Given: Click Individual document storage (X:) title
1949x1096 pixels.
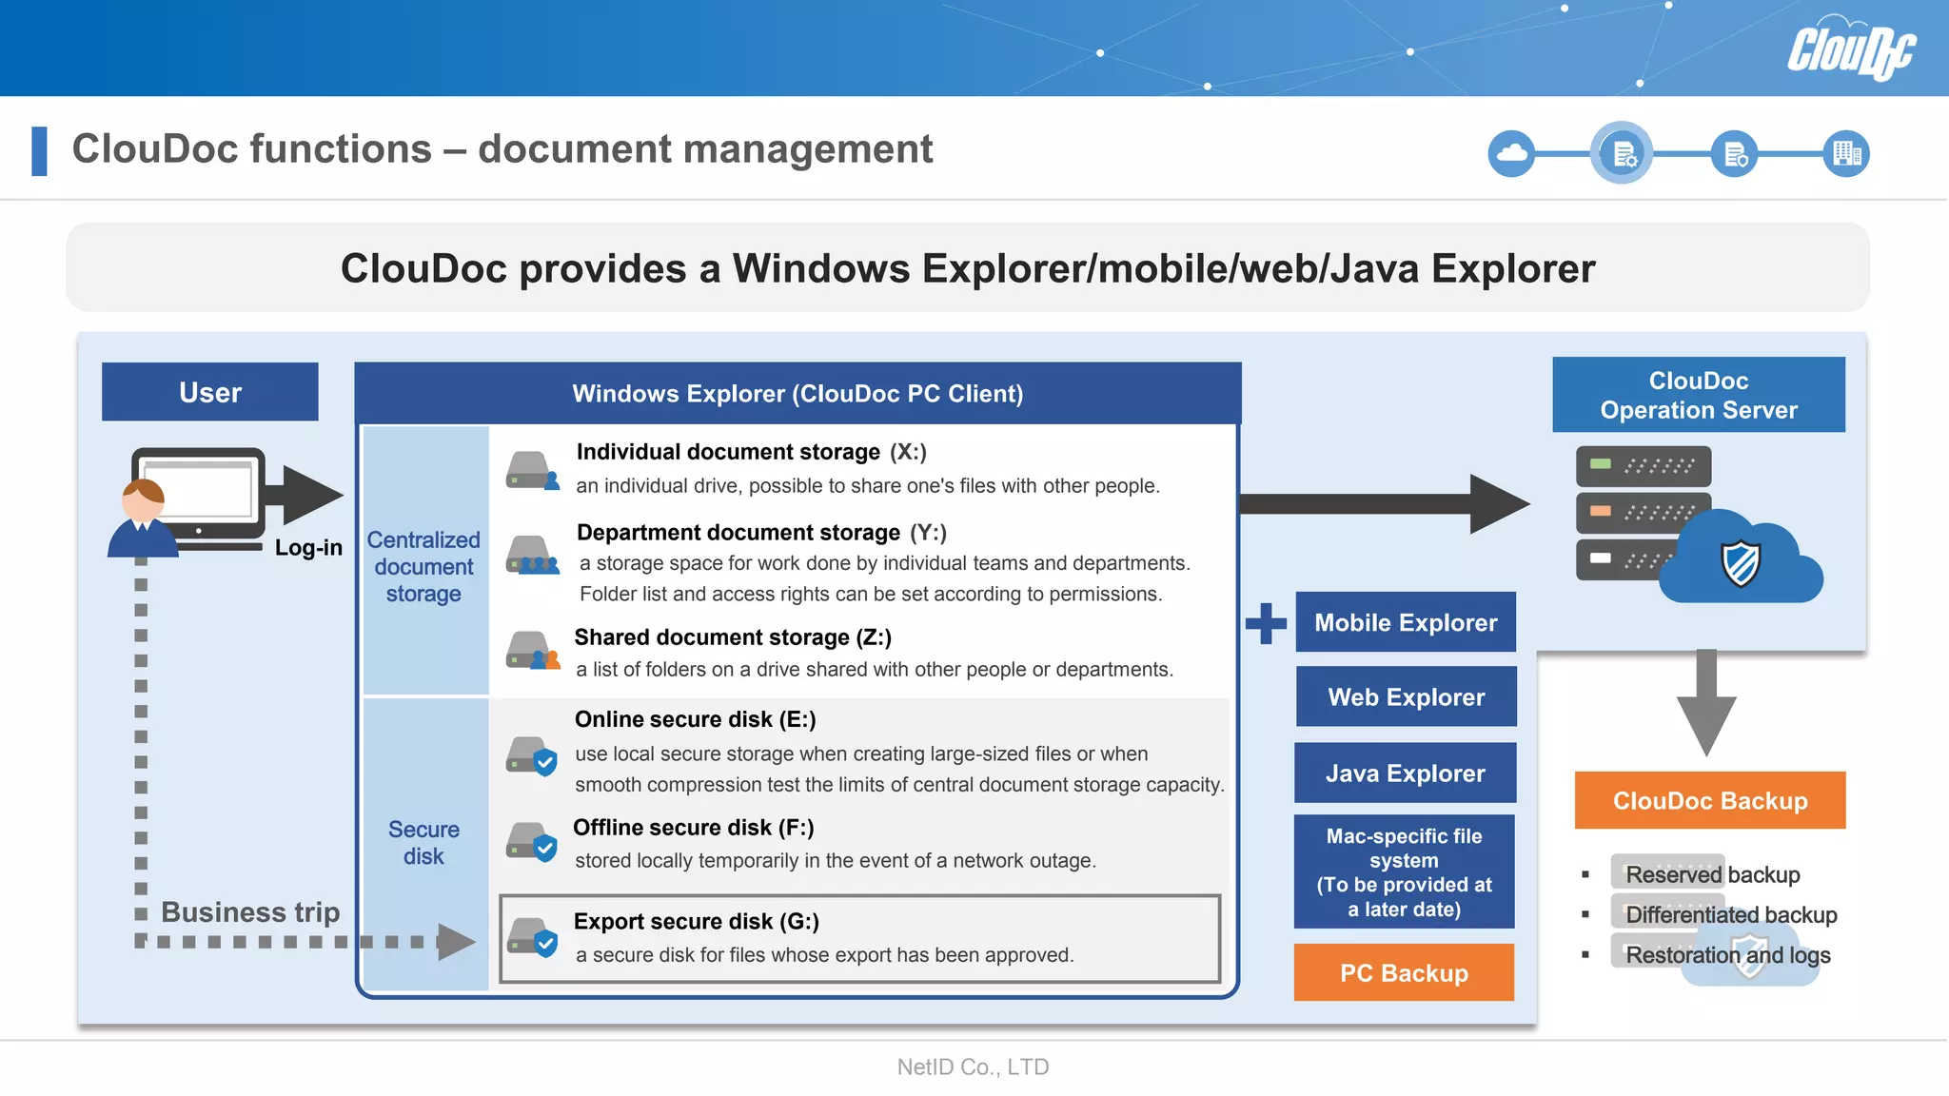Looking at the screenshot, I should coord(751,452).
